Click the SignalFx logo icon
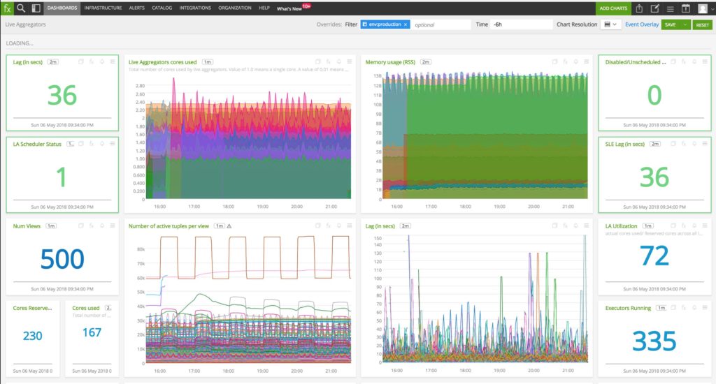Viewport: 716px width, 384px height. [8, 8]
